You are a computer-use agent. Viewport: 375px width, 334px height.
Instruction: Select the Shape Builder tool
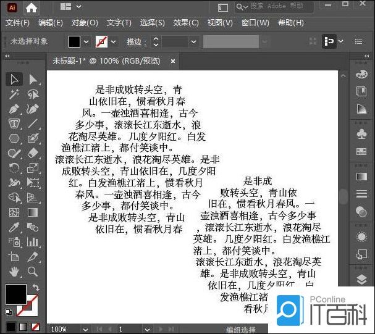click(14, 198)
